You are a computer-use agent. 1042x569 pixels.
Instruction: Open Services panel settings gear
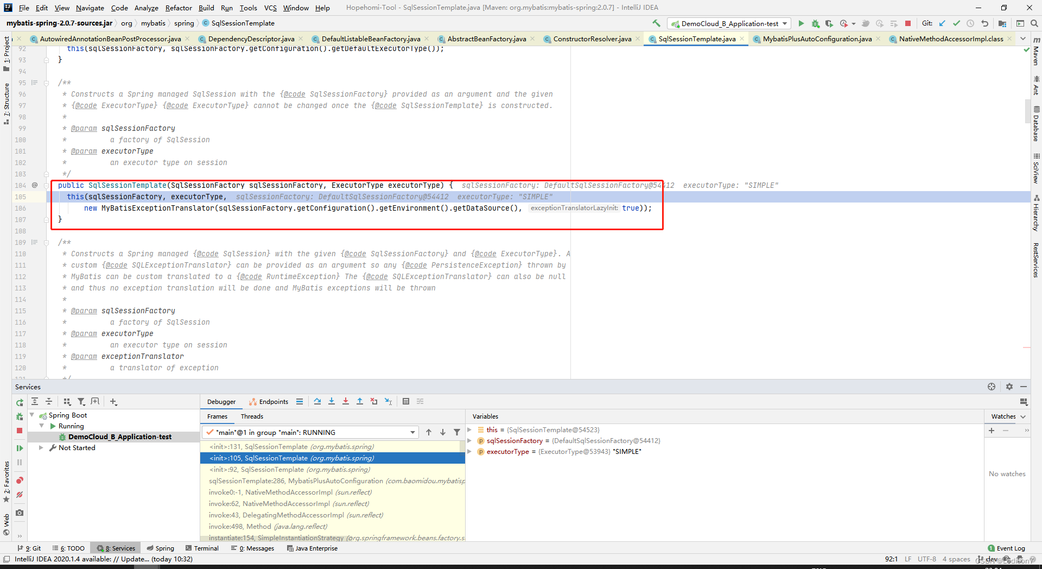[x=1009, y=387]
